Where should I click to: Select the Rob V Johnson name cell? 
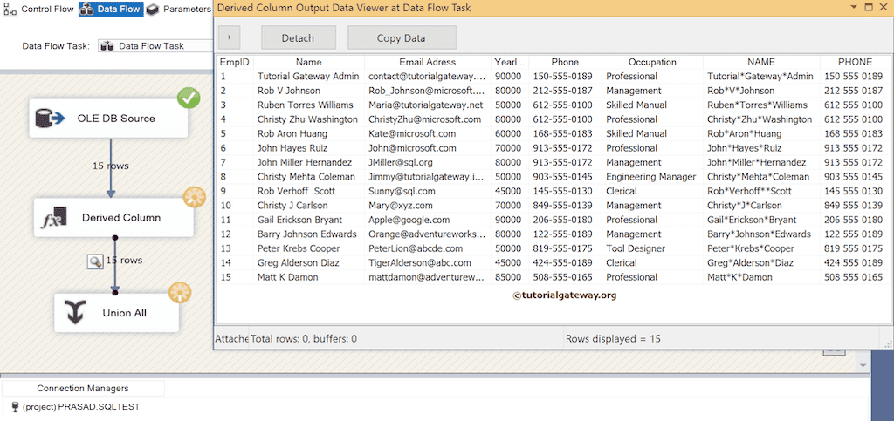click(308, 91)
